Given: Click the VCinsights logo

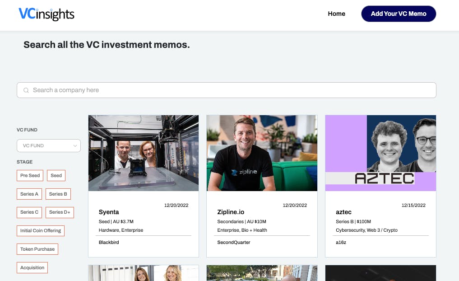Looking at the screenshot, I should coord(46,14).
